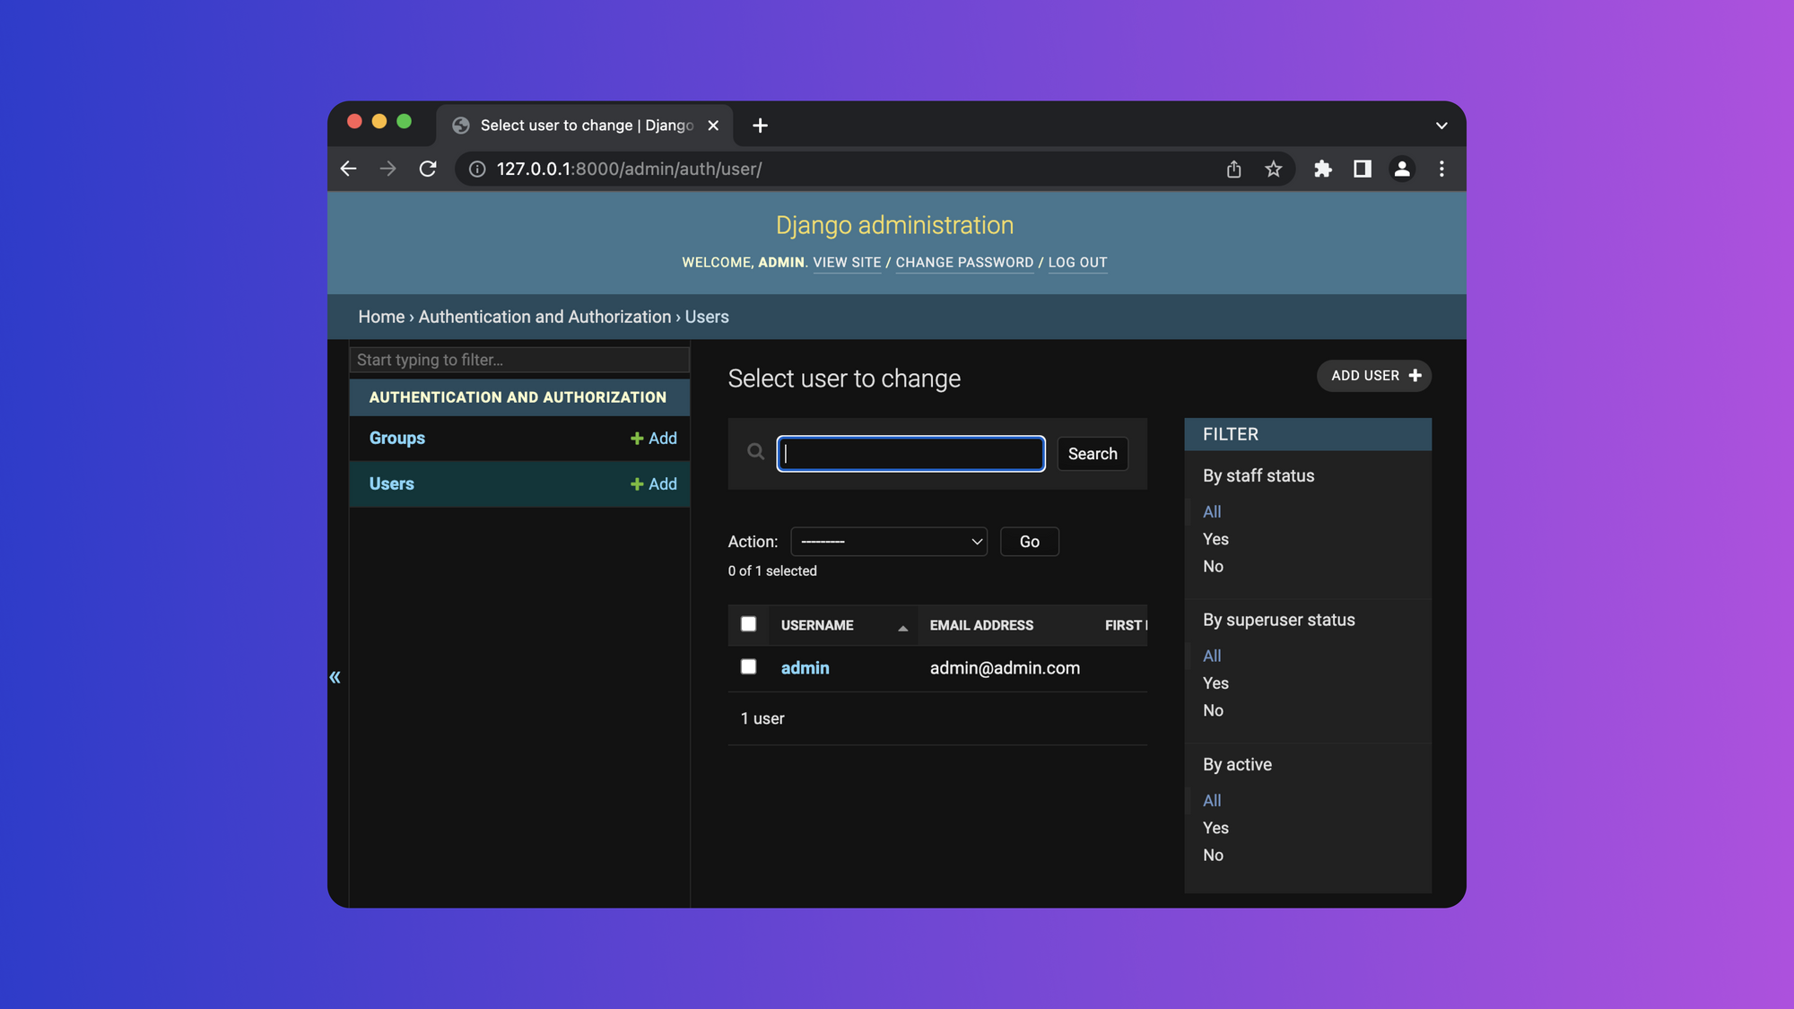Screen dimensions: 1794x1009
Task: Open the Action dropdown
Action: [x=889, y=542]
